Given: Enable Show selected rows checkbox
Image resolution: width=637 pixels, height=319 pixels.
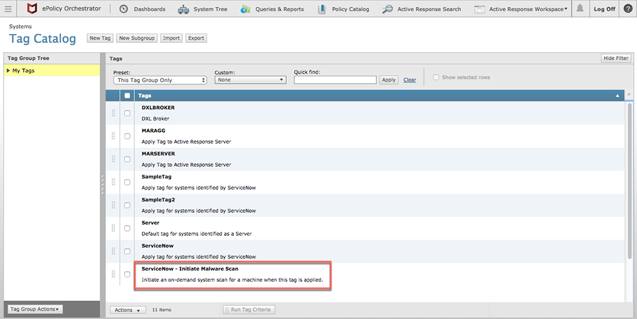Looking at the screenshot, I should click(436, 78).
